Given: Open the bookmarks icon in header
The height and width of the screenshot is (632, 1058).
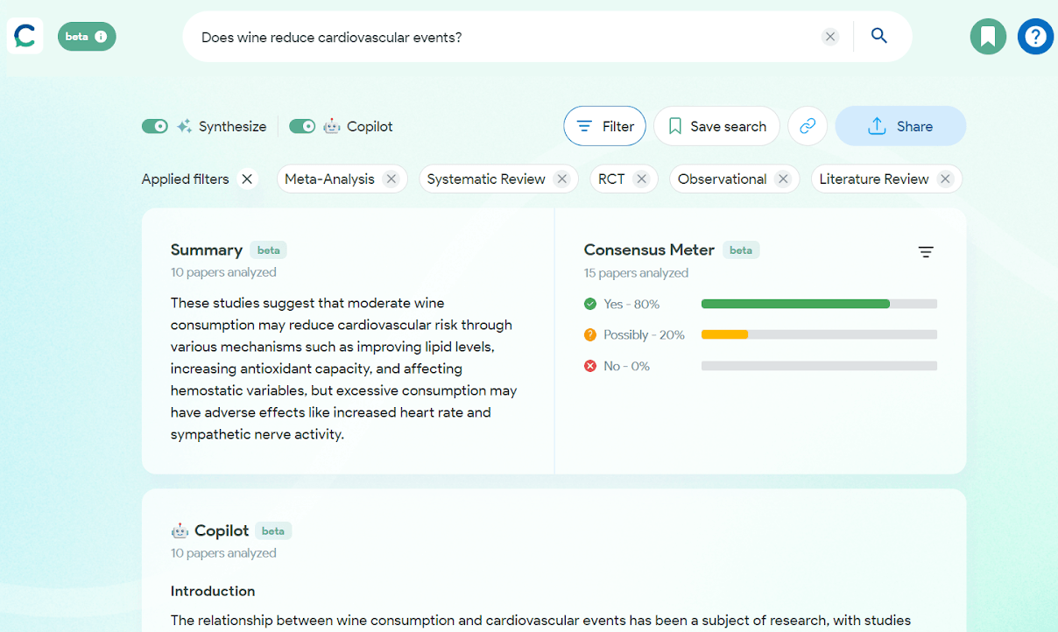Looking at the screenshot, I should (x=988, y=37).
